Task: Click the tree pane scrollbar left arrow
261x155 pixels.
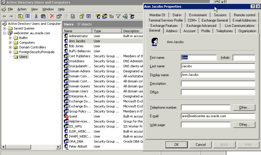Action: 4,147
